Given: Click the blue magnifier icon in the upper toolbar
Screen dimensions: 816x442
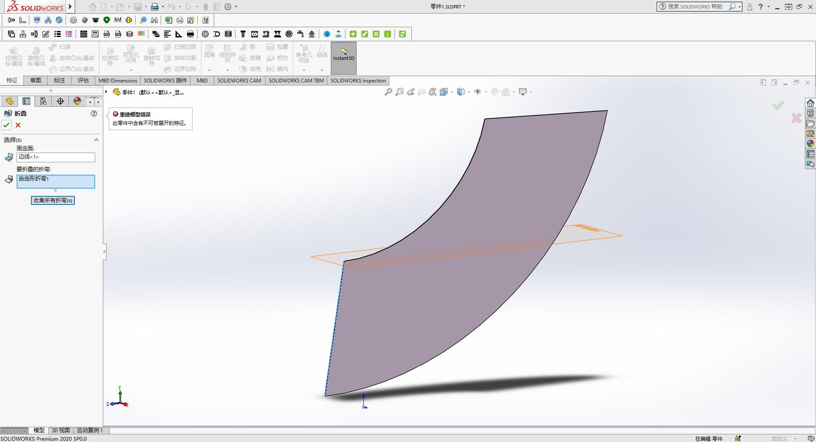Looking at the screenshot, I should [x=143, y=20].
